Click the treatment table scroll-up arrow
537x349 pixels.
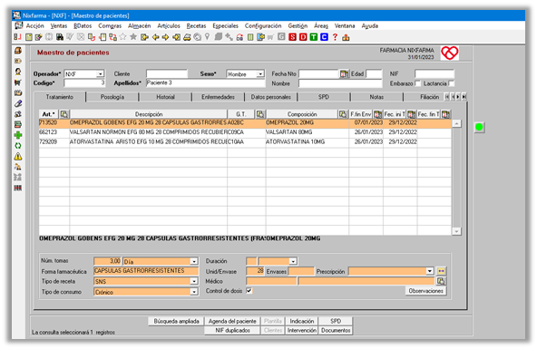click(x=456, y=123)
